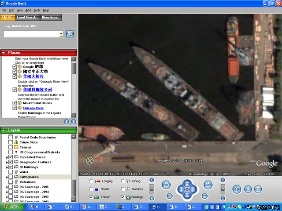Click the search magnifier button
This screenshot has height=211, width=282.
[x=70, y=34]
